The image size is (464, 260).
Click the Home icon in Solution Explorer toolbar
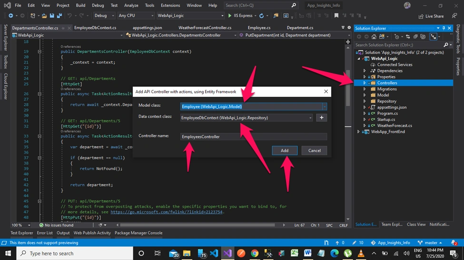click(374, 37)
